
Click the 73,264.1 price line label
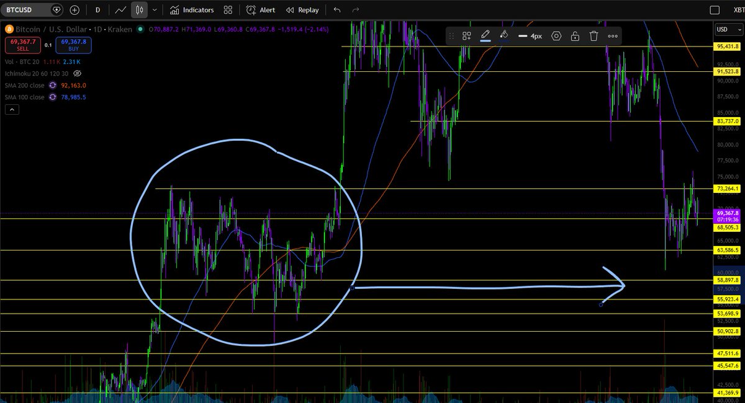[x=727, y=188]
